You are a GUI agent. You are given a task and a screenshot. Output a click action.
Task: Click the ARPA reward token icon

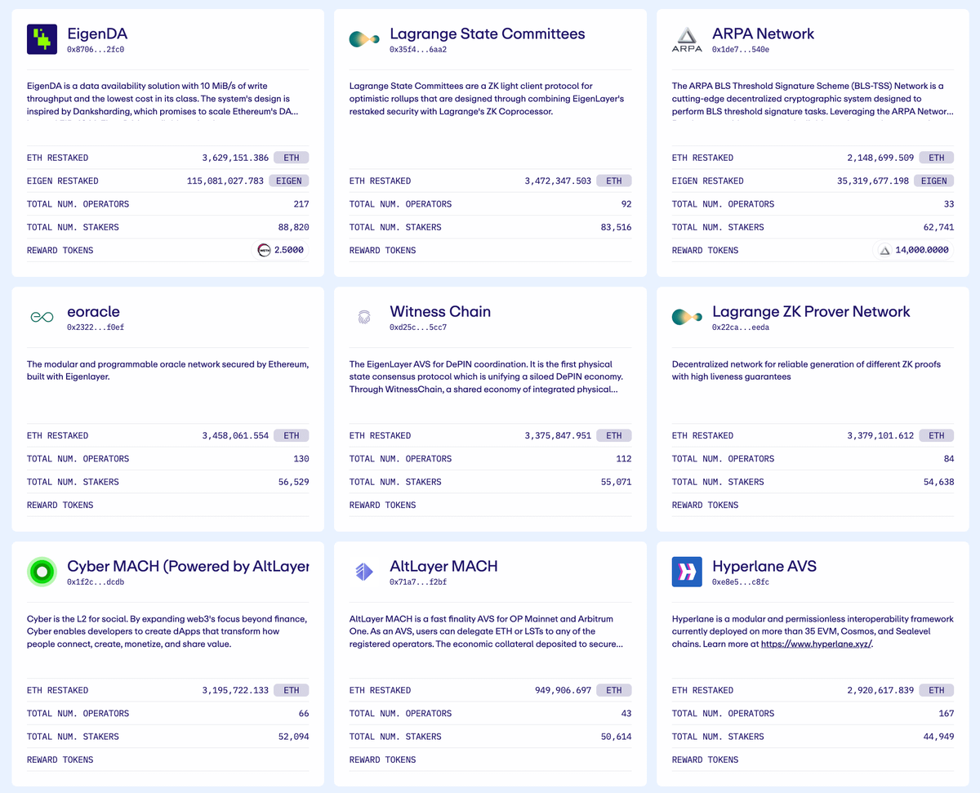pos(884,251)
